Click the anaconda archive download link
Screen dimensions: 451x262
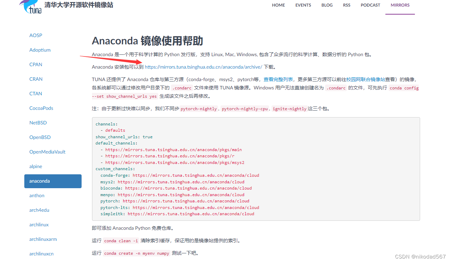tap(204, 67)
